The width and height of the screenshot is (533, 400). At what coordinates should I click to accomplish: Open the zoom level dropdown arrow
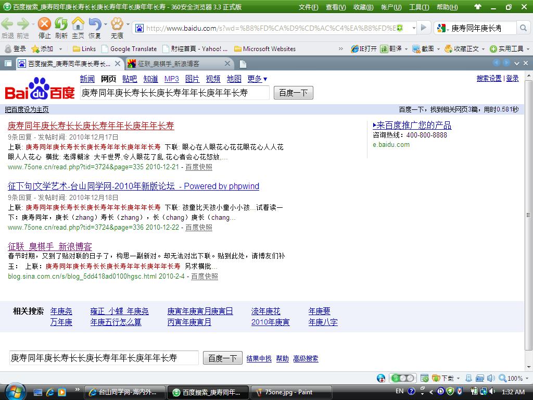527,379
